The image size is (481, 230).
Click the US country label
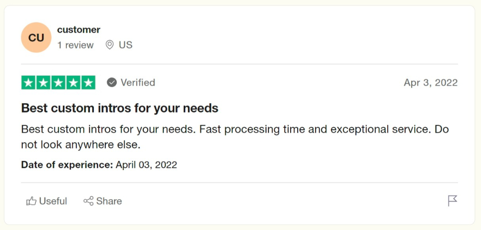tap(126, 45)
